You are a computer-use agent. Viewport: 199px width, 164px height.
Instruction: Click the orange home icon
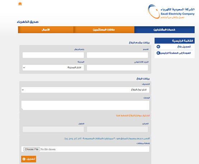20,4
